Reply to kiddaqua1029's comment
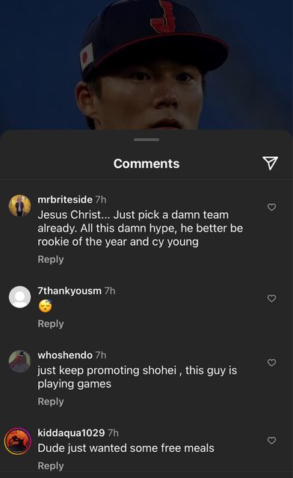The height and width of the screenshot is (478, 293). [x=51, y=466]
